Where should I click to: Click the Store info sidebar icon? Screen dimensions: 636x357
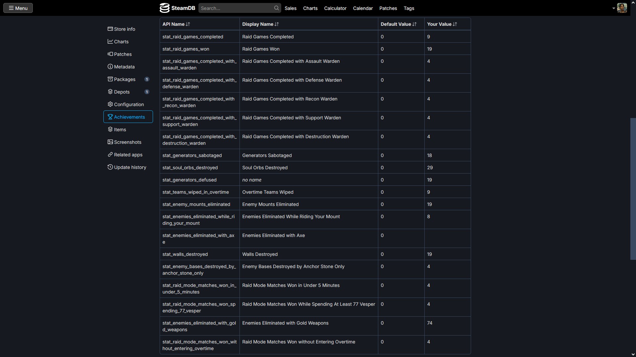click(110, 29)
